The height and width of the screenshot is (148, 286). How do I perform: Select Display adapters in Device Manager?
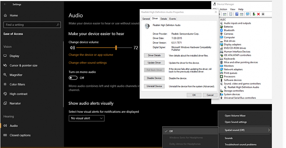click(233, 44)
